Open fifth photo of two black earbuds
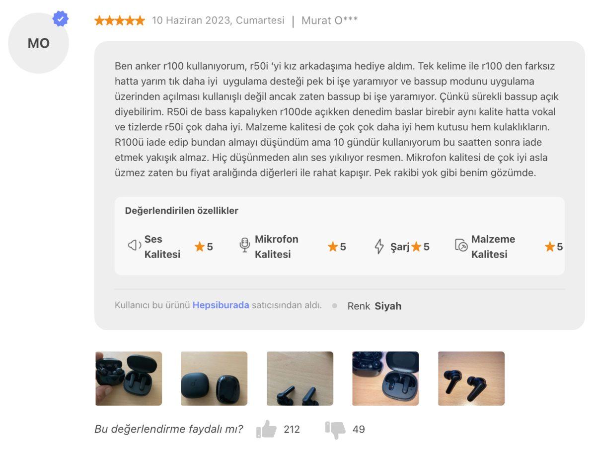Image resolution: width=596 pixels, height=459 pixels. [x=471, y=378]
